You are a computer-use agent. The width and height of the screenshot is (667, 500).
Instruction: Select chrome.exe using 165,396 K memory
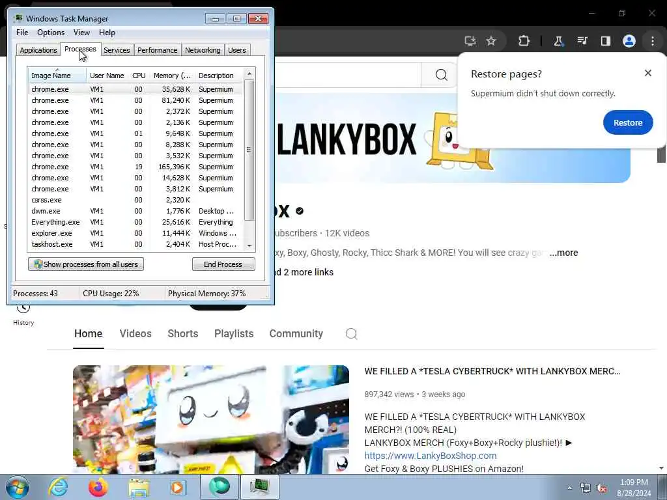coord(136,167)
